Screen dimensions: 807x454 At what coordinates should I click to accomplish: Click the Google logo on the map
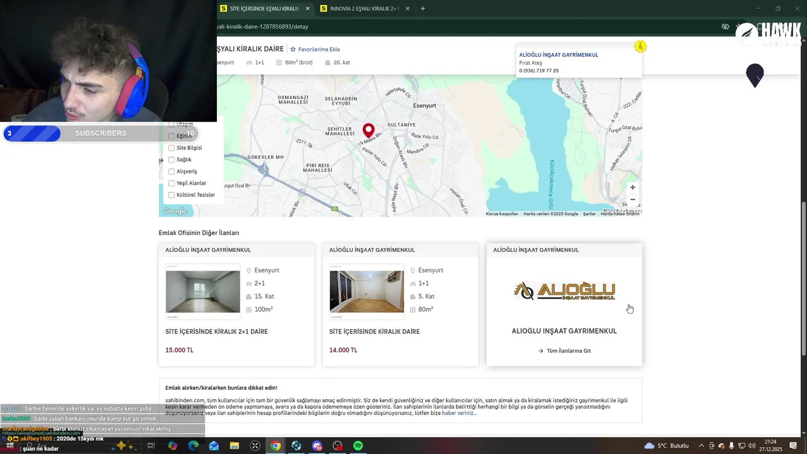(175, 211)
